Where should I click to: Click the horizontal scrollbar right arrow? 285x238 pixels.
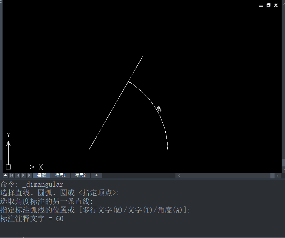click(278, 175)
